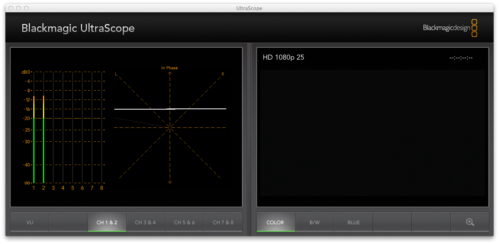Click the L label on phase scope
Viewport: 499px width, 244px height.
(x=116, y=74)
